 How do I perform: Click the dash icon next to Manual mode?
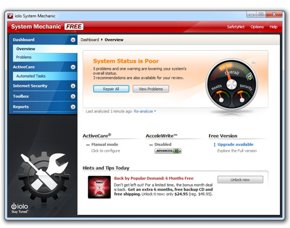point(88,145)
